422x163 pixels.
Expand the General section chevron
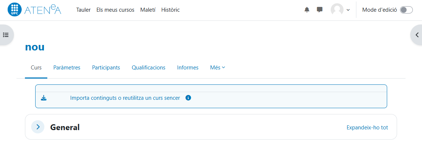[38, 127]
